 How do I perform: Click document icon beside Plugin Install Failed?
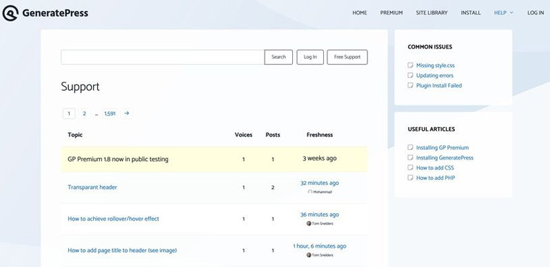[410, 85]
